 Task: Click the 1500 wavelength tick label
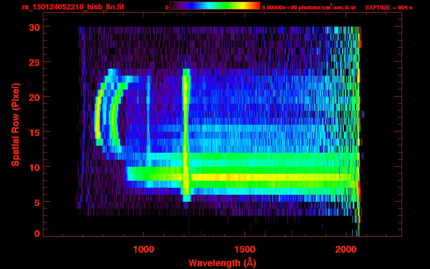(244, 249)
